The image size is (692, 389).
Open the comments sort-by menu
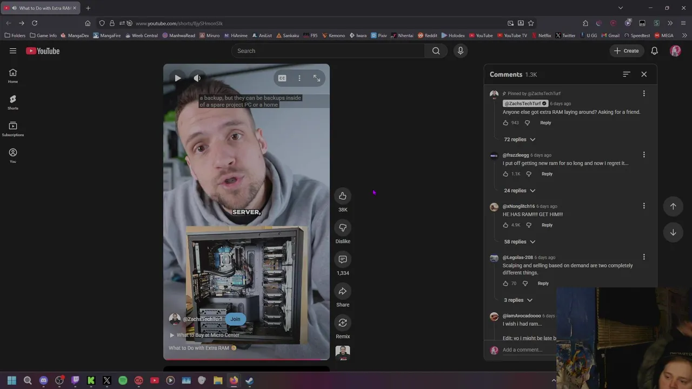click(x=627, y=74)
